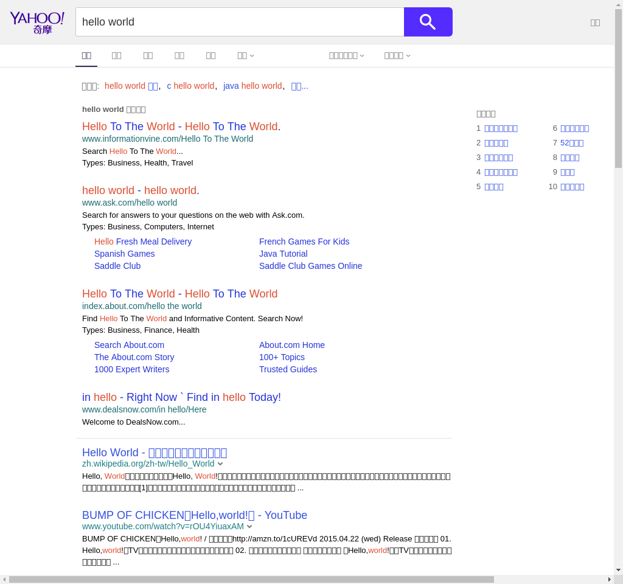Open related search "c hello world"
623x584 pixels.
click(x=190, y=86)
